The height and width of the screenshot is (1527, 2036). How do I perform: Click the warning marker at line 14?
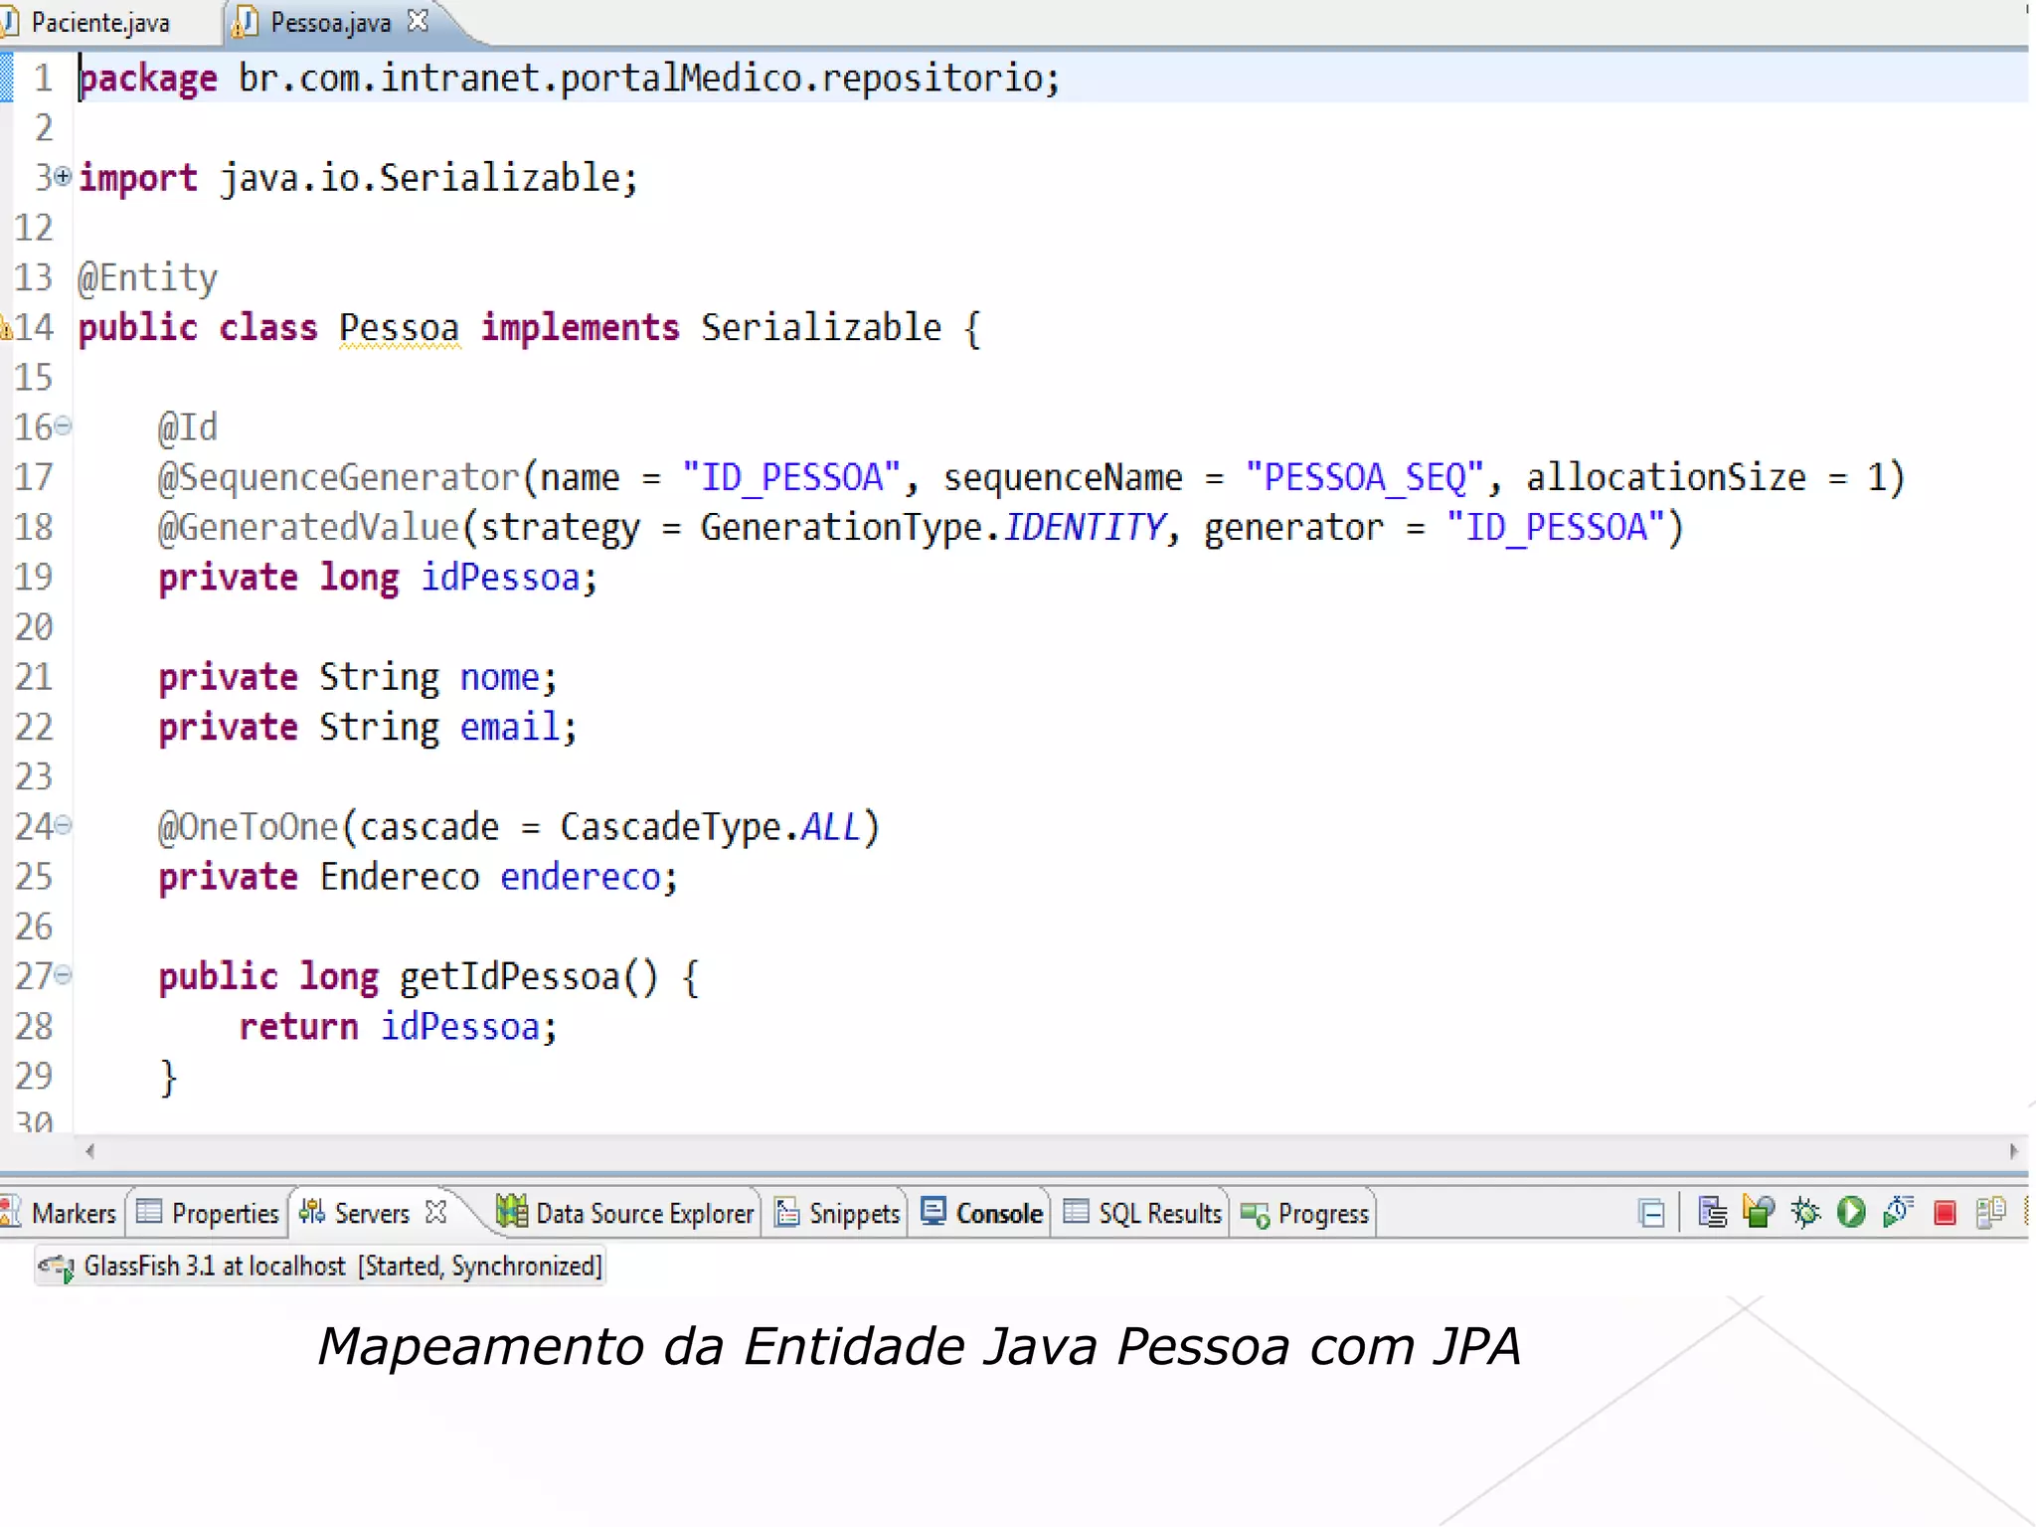pos(6,328)
